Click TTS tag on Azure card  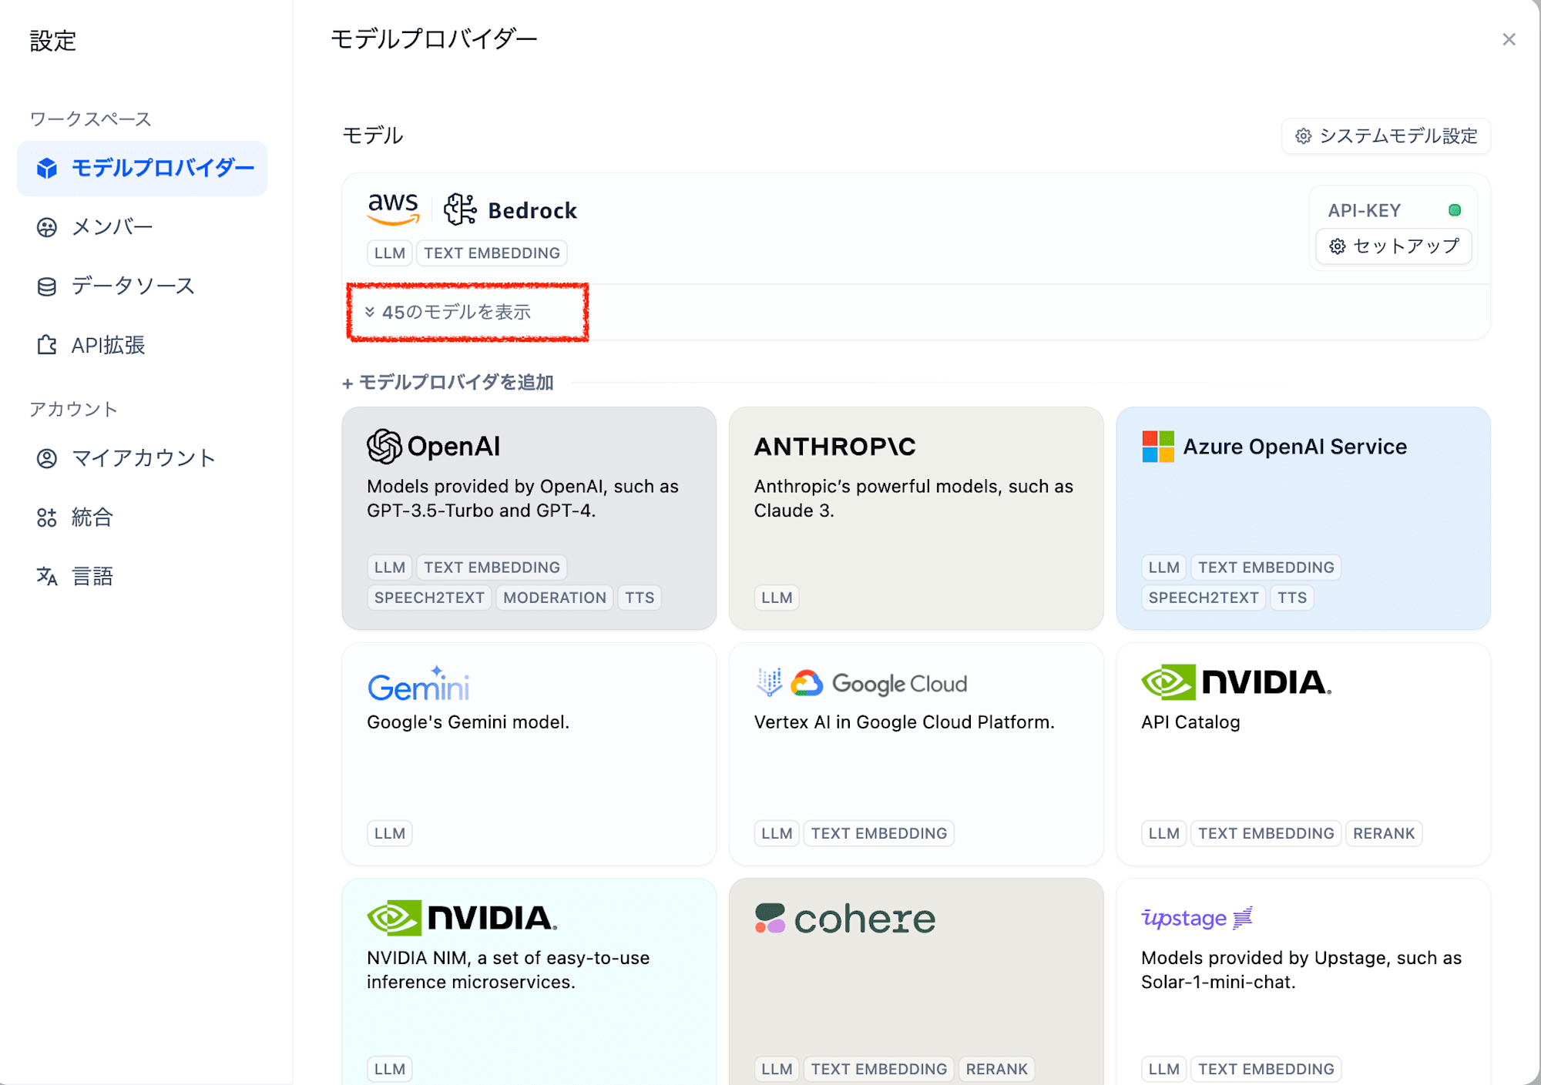coord(1292,598)
